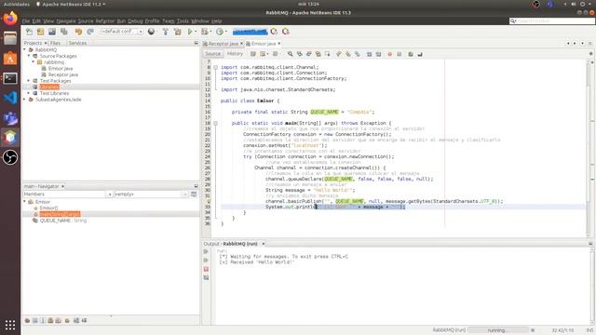Open the Tools menu

pos(183,20)
